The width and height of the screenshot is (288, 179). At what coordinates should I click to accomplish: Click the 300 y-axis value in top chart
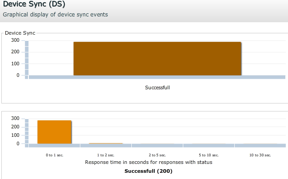click(15, 40)
